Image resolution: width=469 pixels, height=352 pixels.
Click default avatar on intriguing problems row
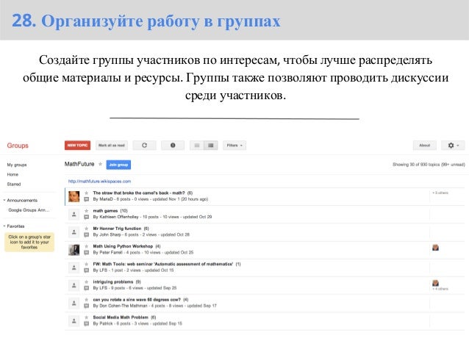(x=74, y=285)
